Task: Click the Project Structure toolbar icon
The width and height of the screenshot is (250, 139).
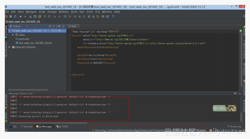Action: 108,17
